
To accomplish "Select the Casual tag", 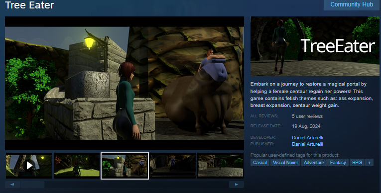I will (260, 163).
